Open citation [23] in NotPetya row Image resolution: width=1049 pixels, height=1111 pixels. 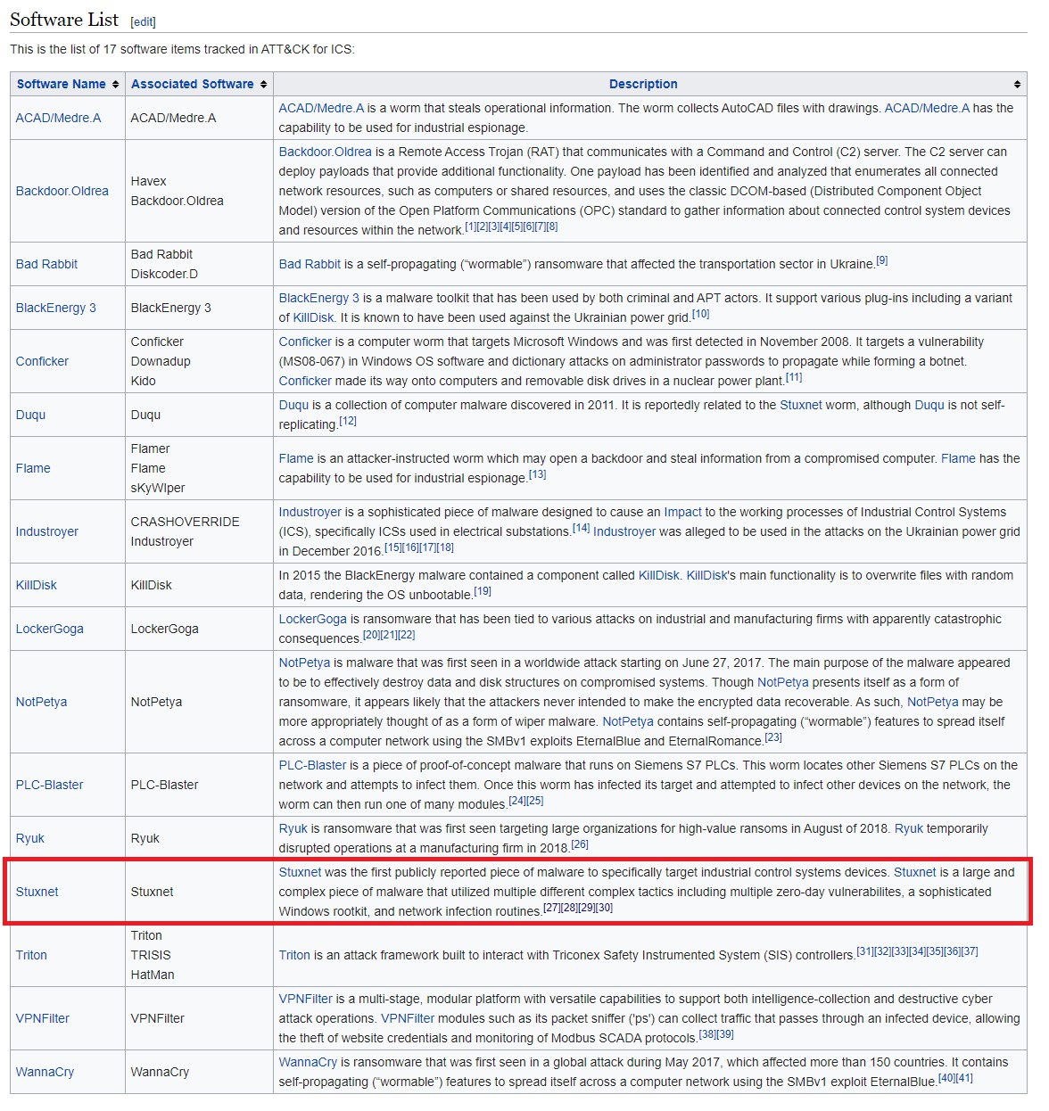773,737
